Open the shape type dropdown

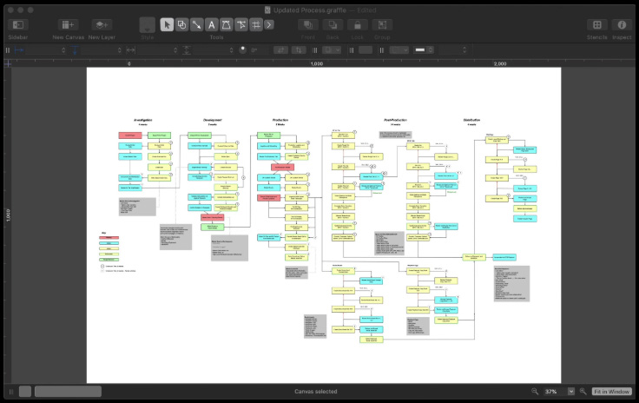point(332,50)
